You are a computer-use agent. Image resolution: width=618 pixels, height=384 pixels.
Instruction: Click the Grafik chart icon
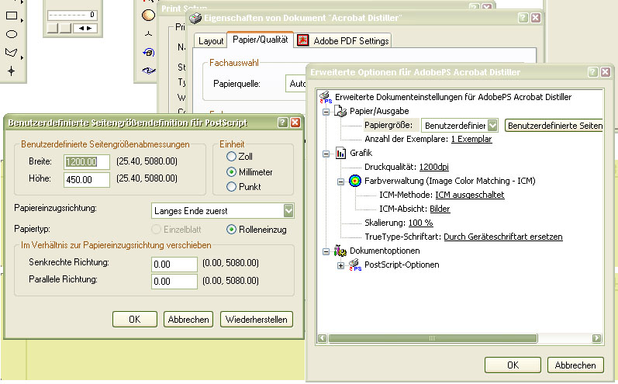click(x=340, y=153)
